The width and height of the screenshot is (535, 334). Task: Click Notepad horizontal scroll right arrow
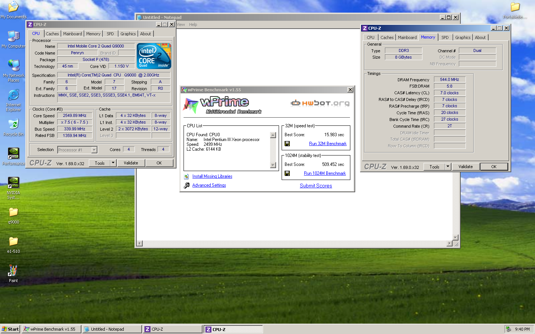tap(450, 243)
